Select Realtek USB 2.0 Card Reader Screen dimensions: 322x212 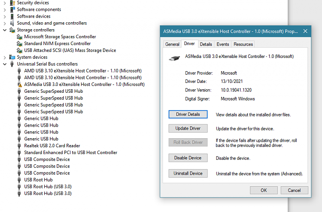pyautogui.click(x=52, y=146)
